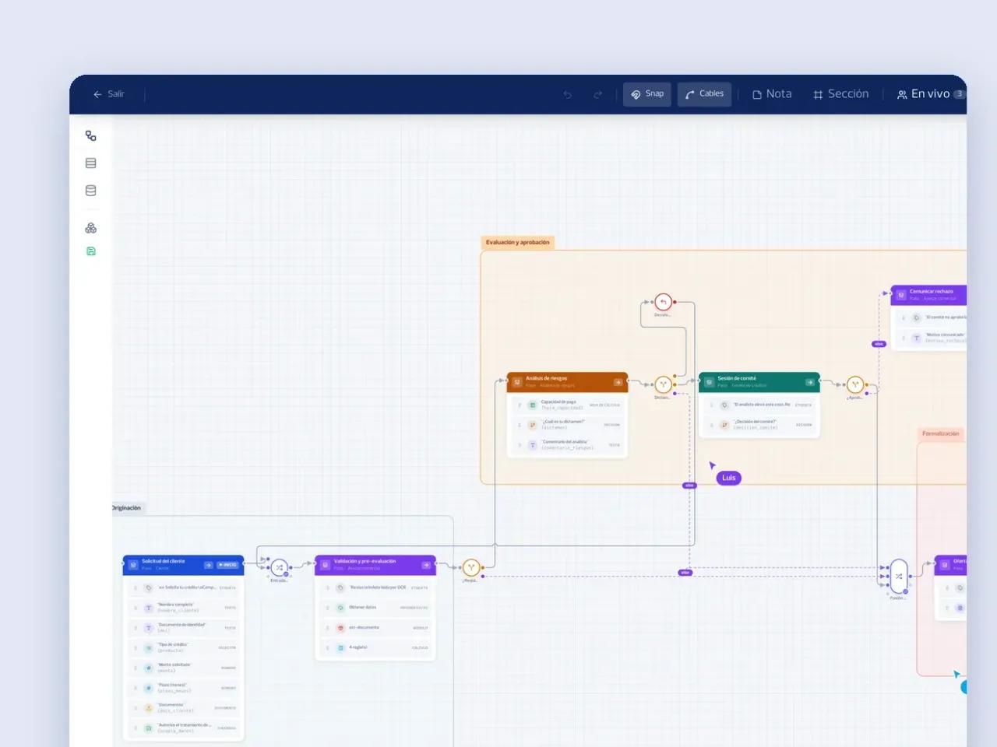Screen dimensions: 997x747
Task: Toggle the Cables option
Action: click(704, 94)
